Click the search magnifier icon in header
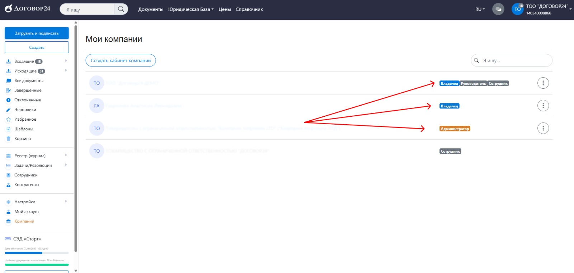The height and width of the screenshot is (273, 574). [x=121, y=9]
